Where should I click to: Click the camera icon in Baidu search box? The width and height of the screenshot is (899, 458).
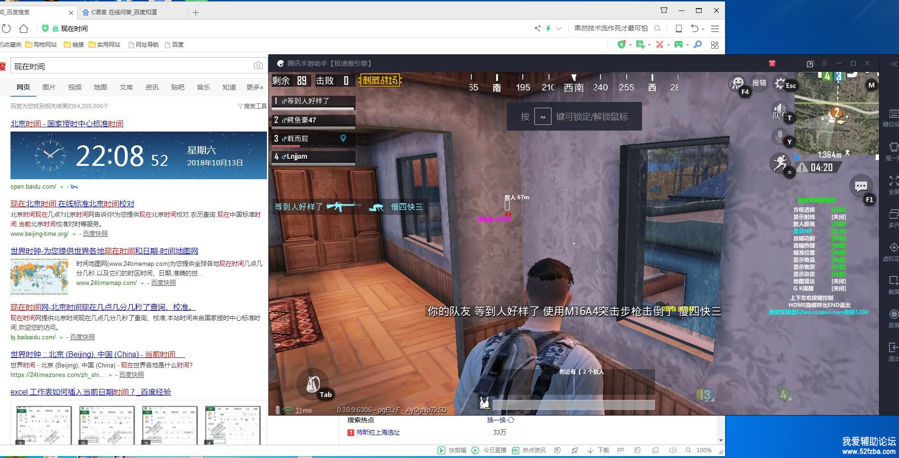coord(258,66)
